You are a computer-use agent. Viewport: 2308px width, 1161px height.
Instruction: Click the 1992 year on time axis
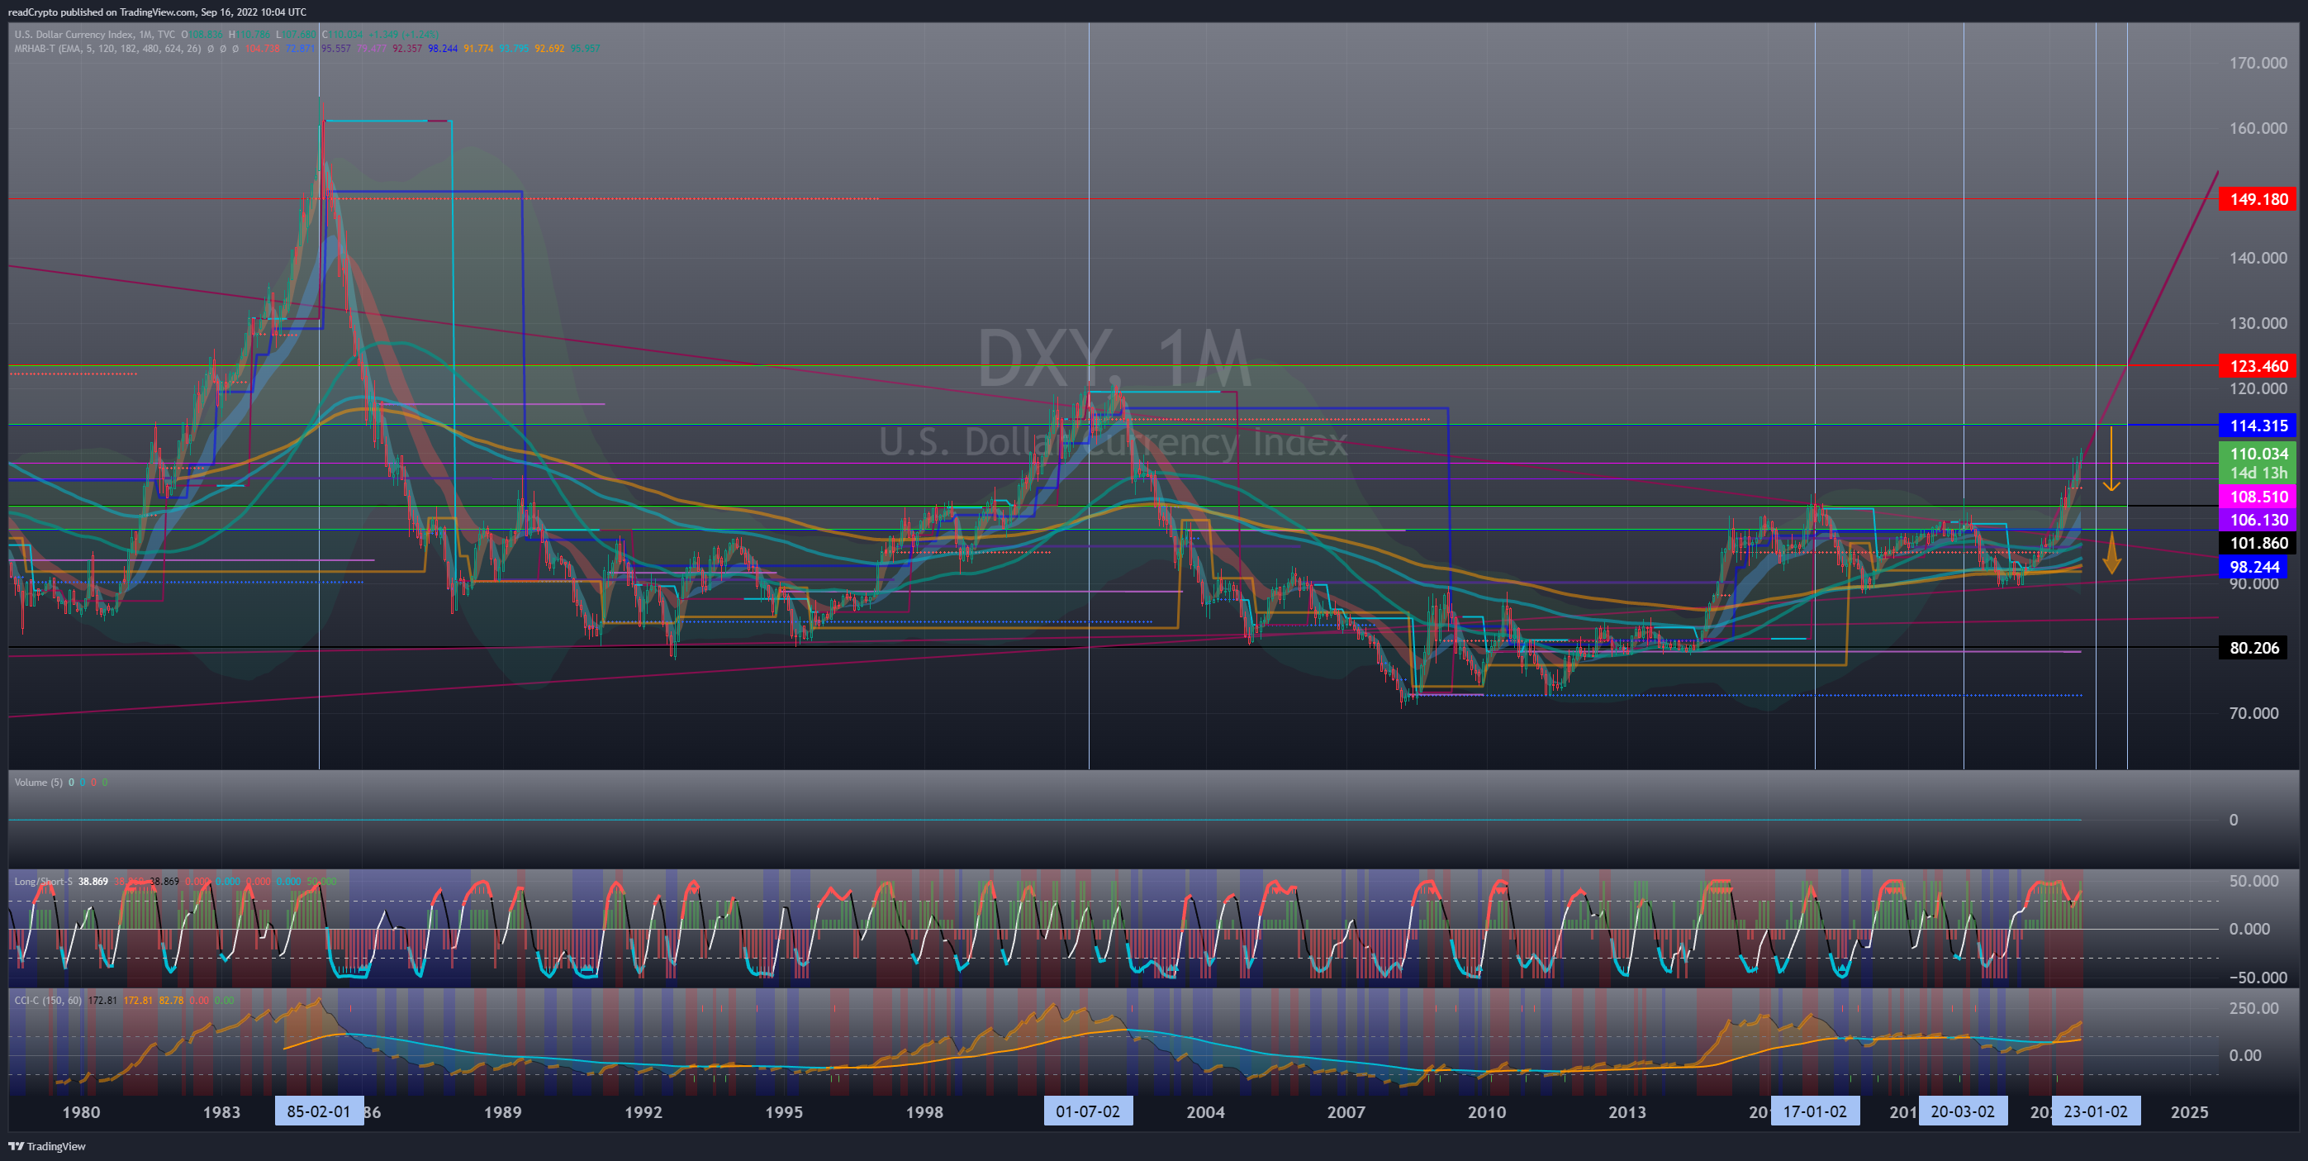pyautogui.click(x=643, y=1112)
